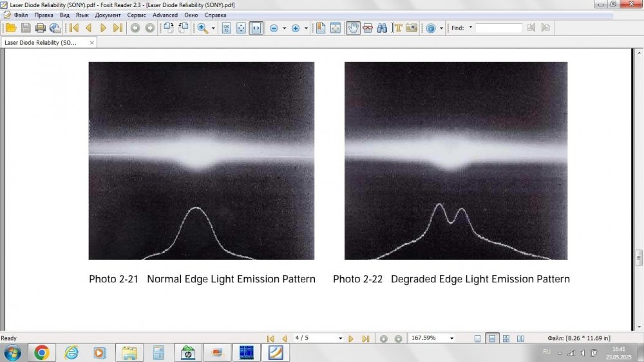Image resolution: width=644 pixels, height=362 pixels.
Task: Toggle Fit Width view mode
Action: click(256, 28)
